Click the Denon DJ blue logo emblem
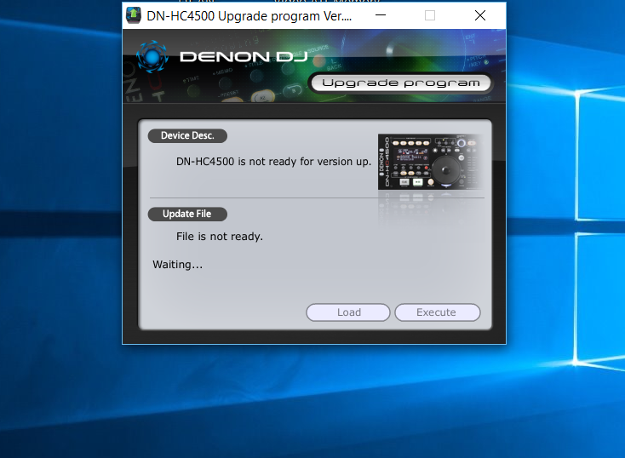 tap(152, 56)
